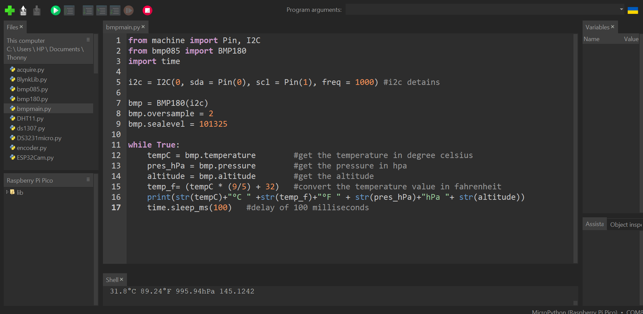Screen dimensions: 643x314
Task: Stop the running program with the red stop icon
Action: [x=147, y=10]
